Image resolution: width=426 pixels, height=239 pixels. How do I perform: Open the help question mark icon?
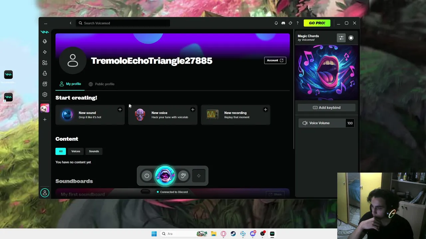[x=298, y=23]
